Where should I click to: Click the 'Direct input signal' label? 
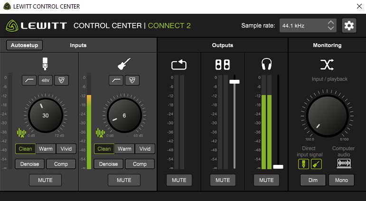pyautogui.click(x=310, y=152)
